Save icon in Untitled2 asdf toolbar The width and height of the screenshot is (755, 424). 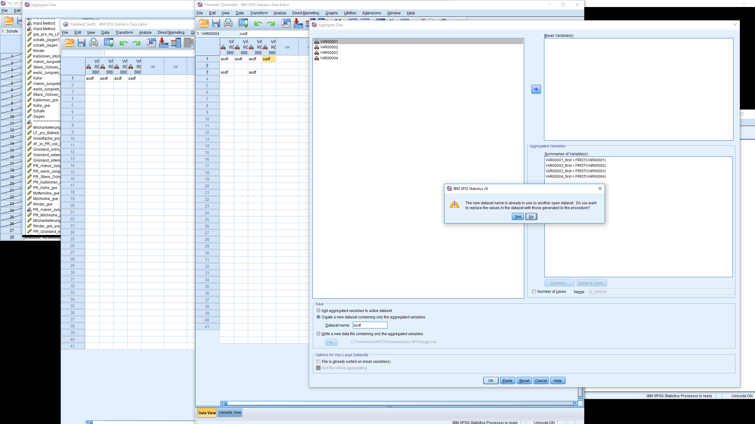coord(81,43)
